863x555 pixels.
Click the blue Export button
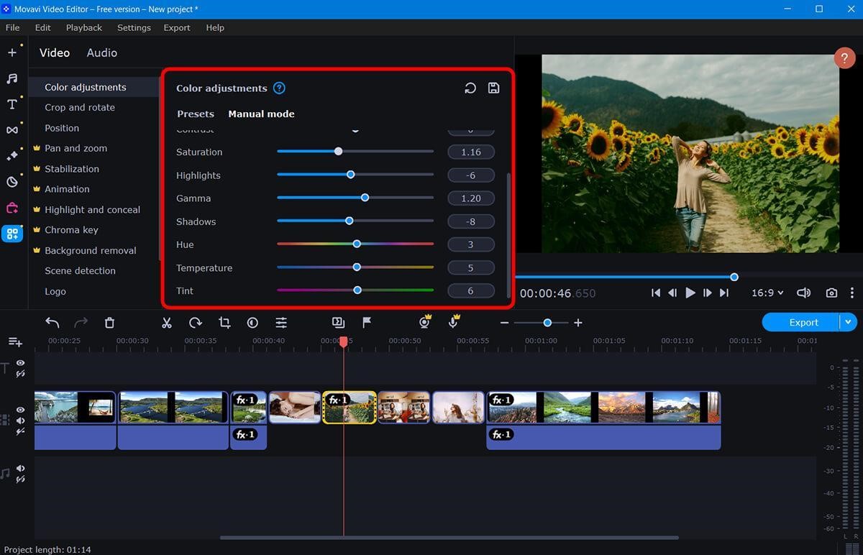(x=803, y=322)
